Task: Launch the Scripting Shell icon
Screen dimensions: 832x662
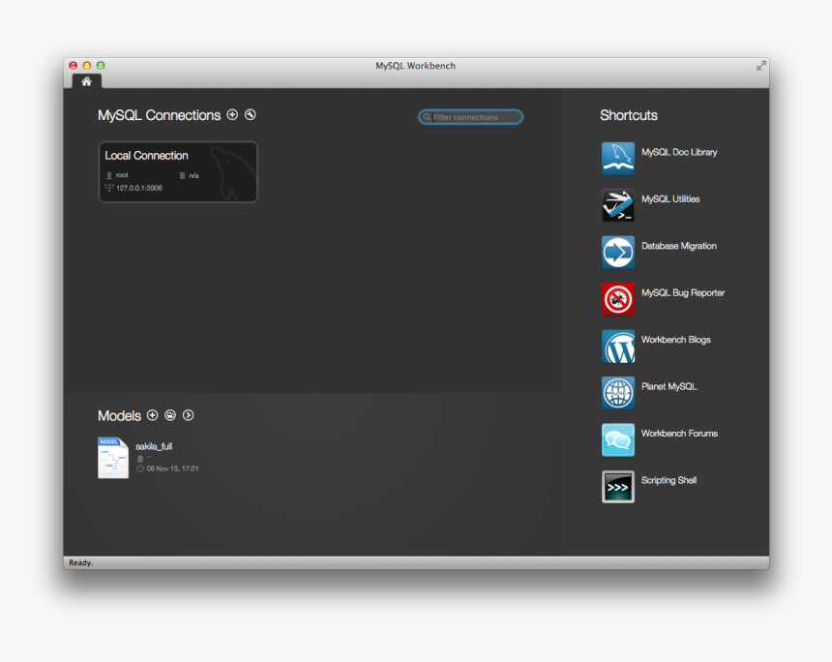Action: 618,487
